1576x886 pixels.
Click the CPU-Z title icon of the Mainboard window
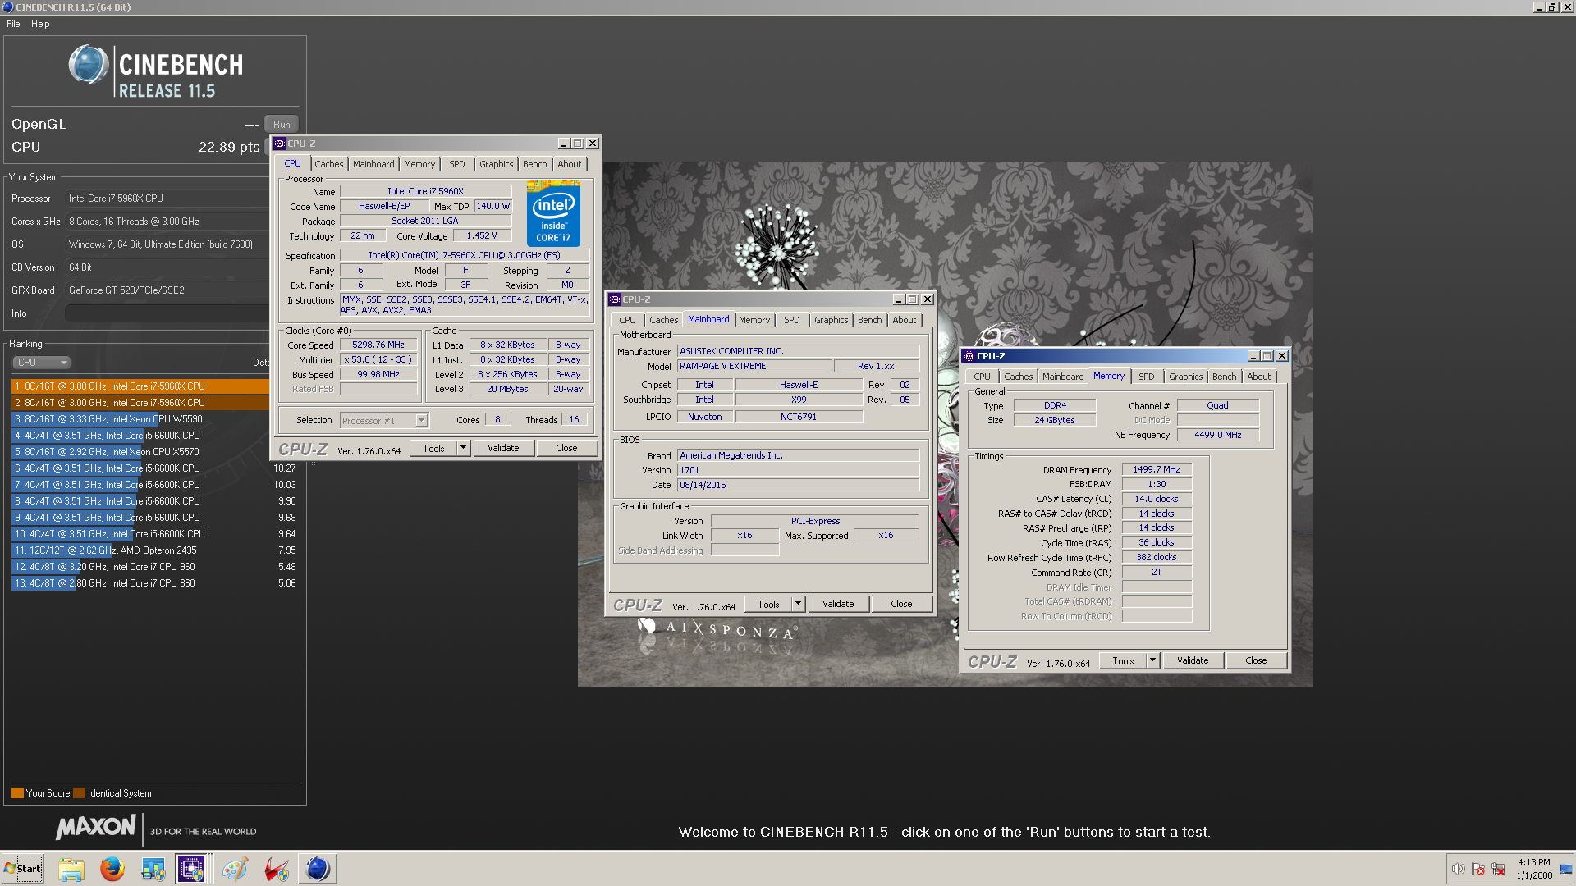tap(615, 299)
